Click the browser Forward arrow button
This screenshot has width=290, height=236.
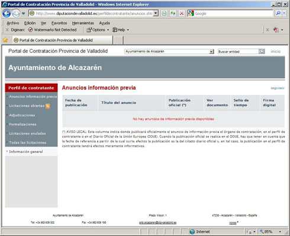pyautogui.click(x=16, y=14)
